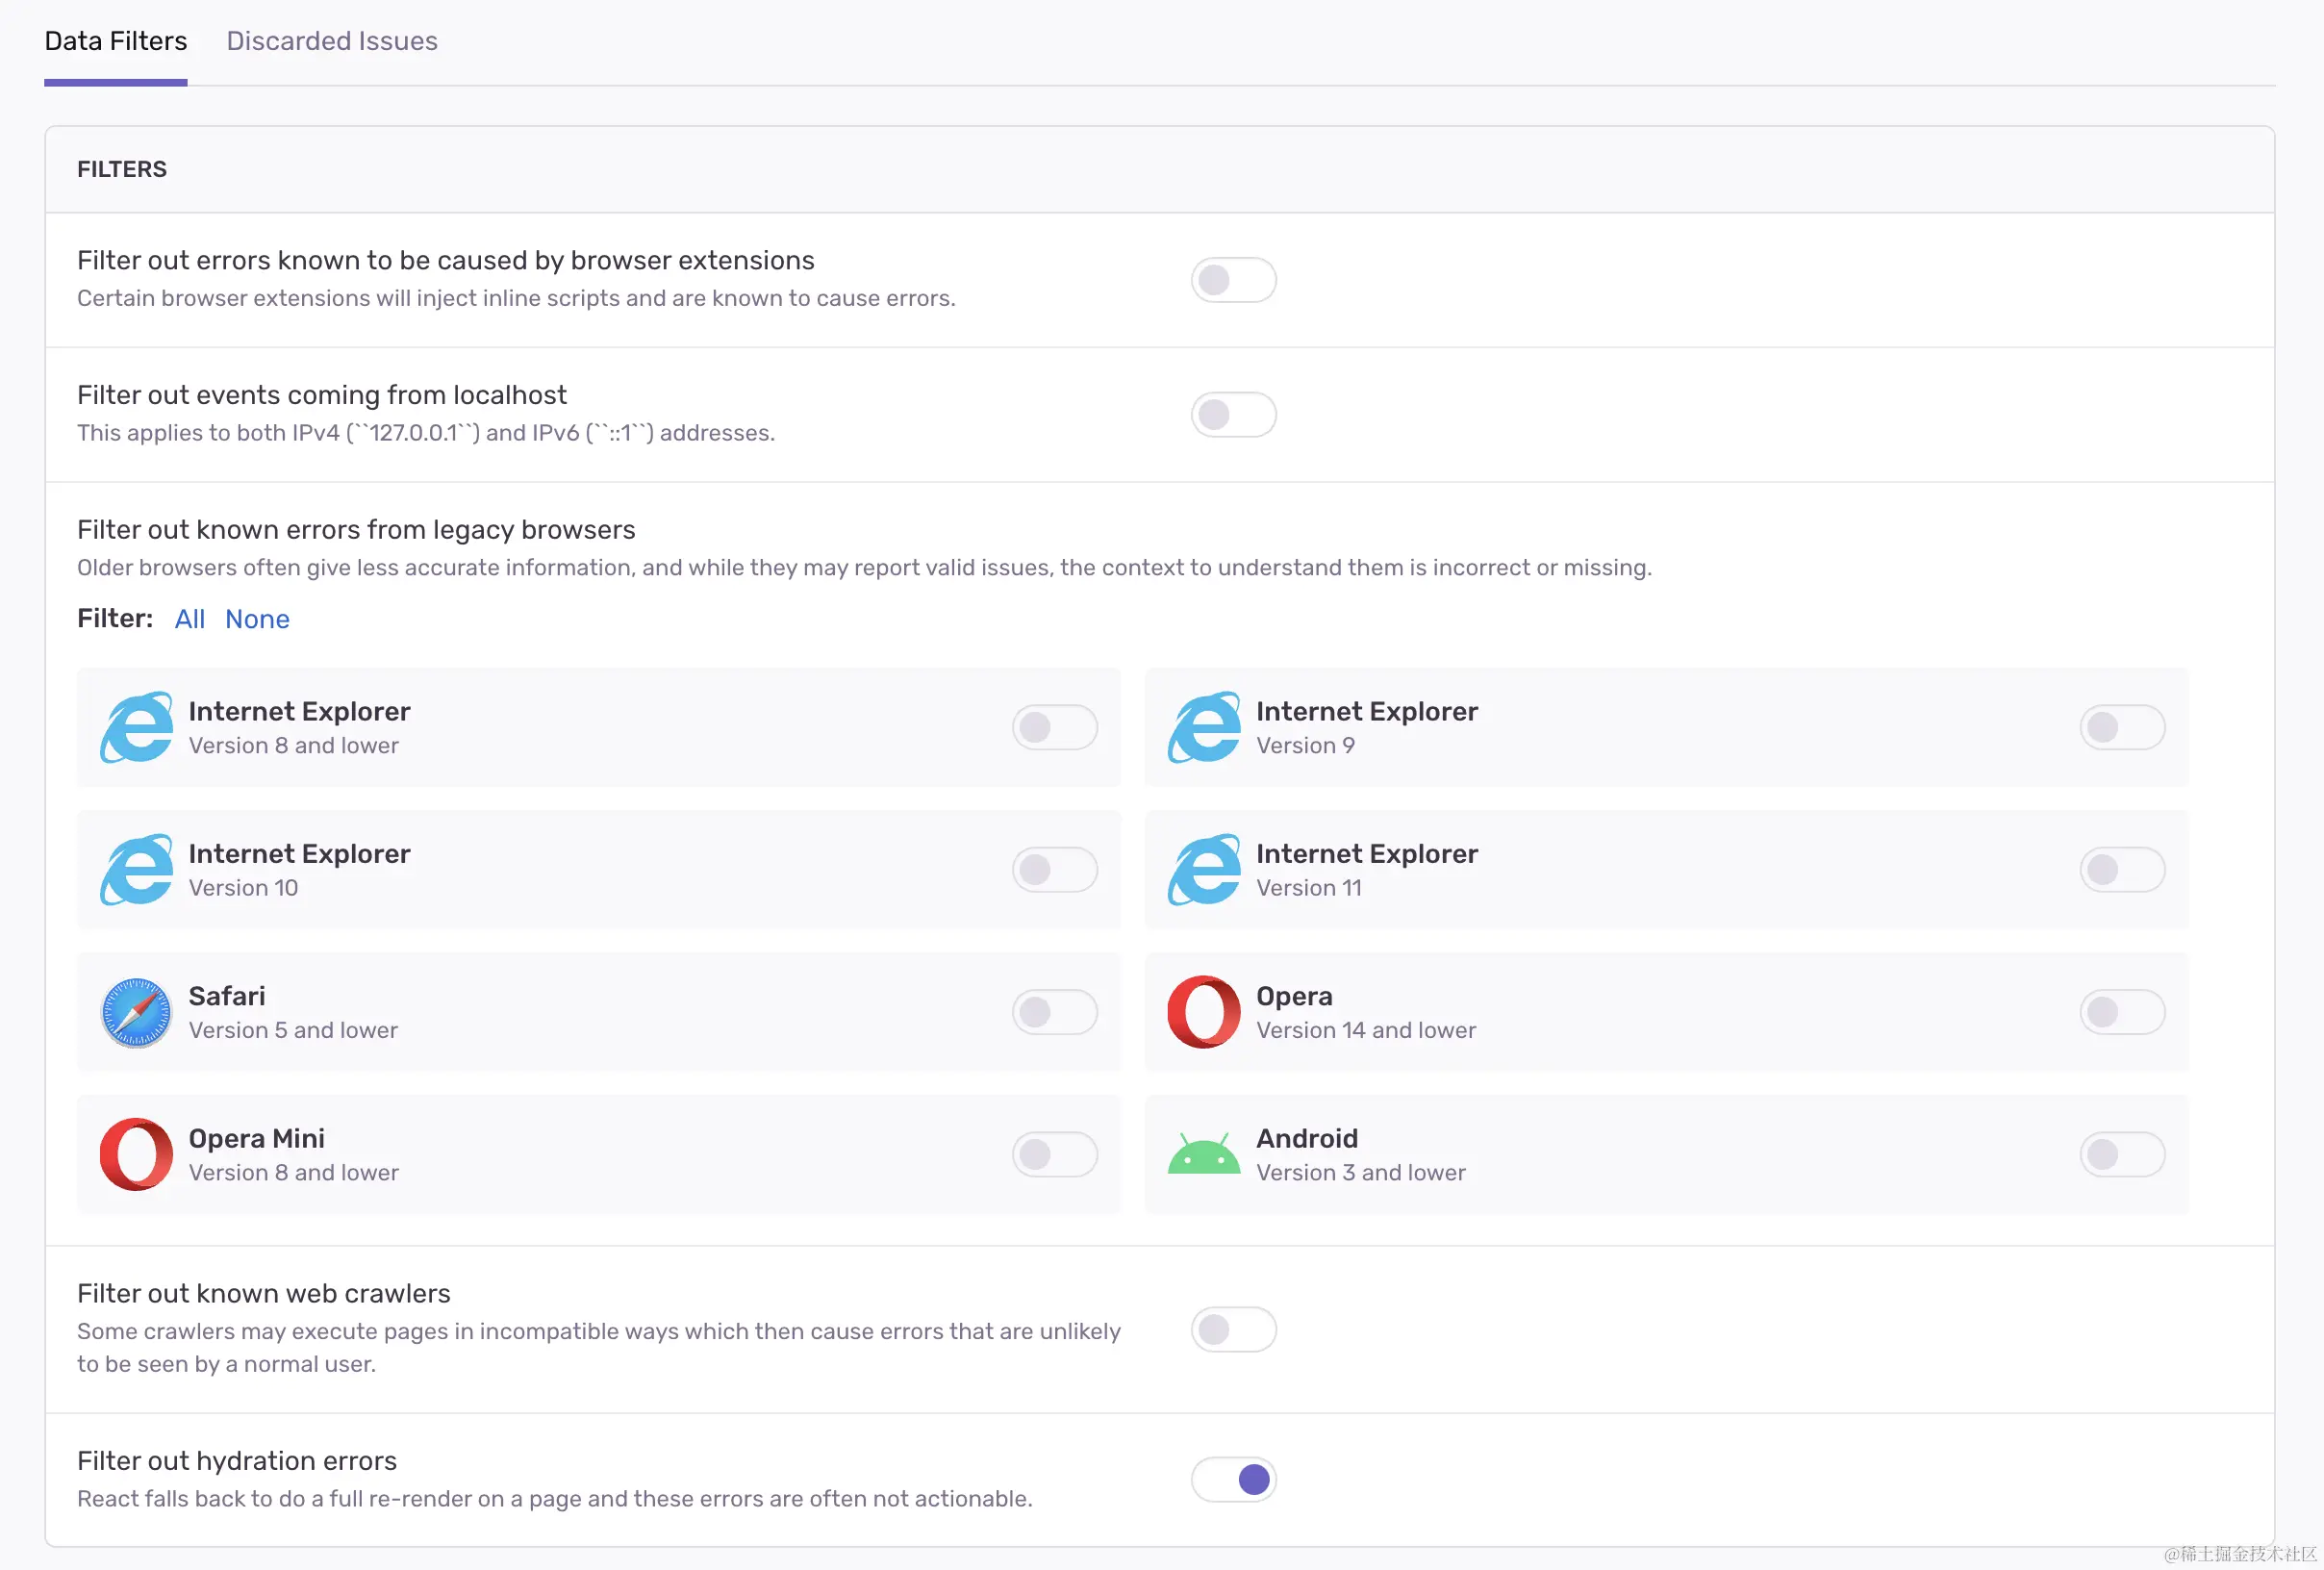Toggle the localhost events filter
The height and width of the screenshot is (1570, 2324).
(1233, 414)
